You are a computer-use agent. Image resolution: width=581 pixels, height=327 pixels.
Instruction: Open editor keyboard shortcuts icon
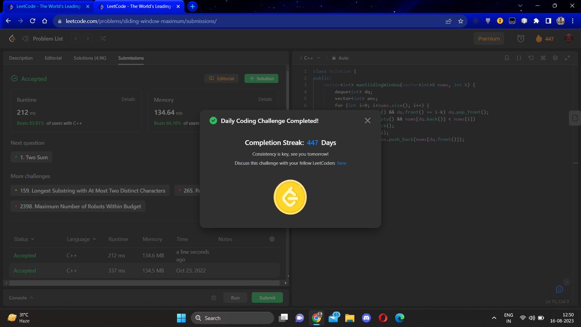tap(543, 58)
